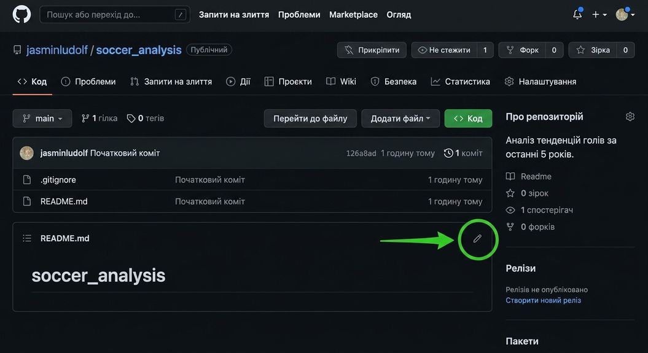Open the '1 коміт' history link

coord(463,153)
